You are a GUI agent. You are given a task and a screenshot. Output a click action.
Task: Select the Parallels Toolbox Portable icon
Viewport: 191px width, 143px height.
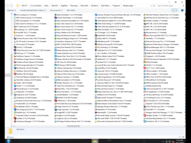(144, 116)
